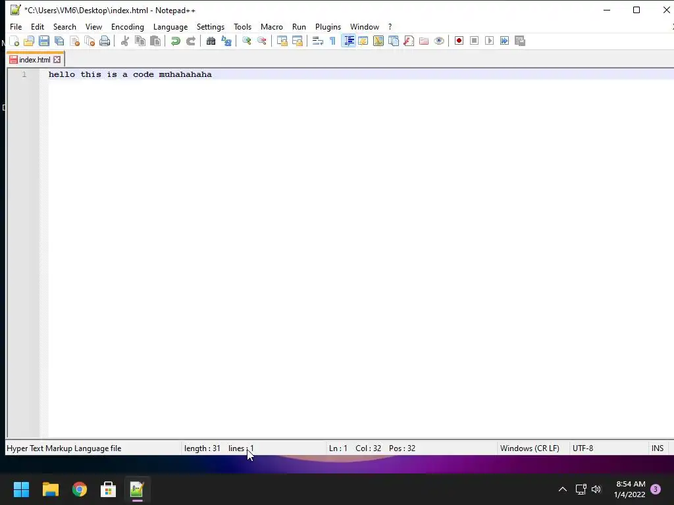Open the Windows Start menu
This screenshot has height=505, width=674.
[x=21, y=489]
